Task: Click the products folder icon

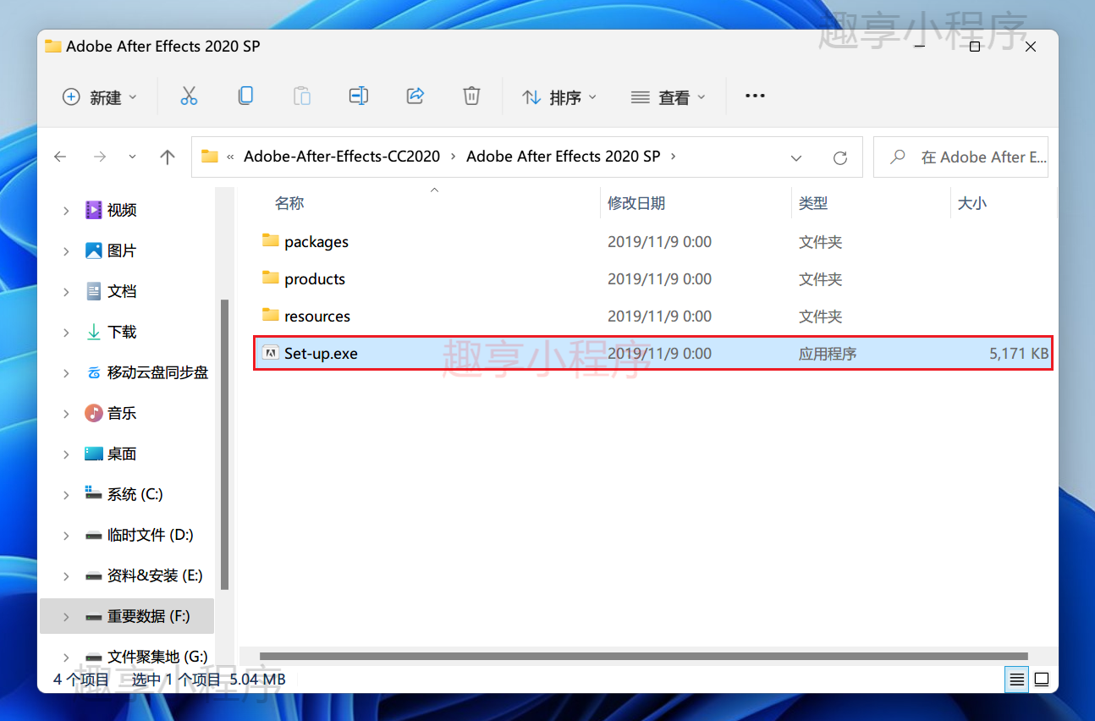Action: click(x=270, y=278)
